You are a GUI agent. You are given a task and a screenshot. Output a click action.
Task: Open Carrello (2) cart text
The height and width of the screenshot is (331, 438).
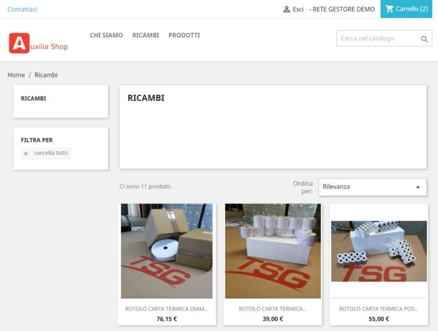[x=412, y=9]
